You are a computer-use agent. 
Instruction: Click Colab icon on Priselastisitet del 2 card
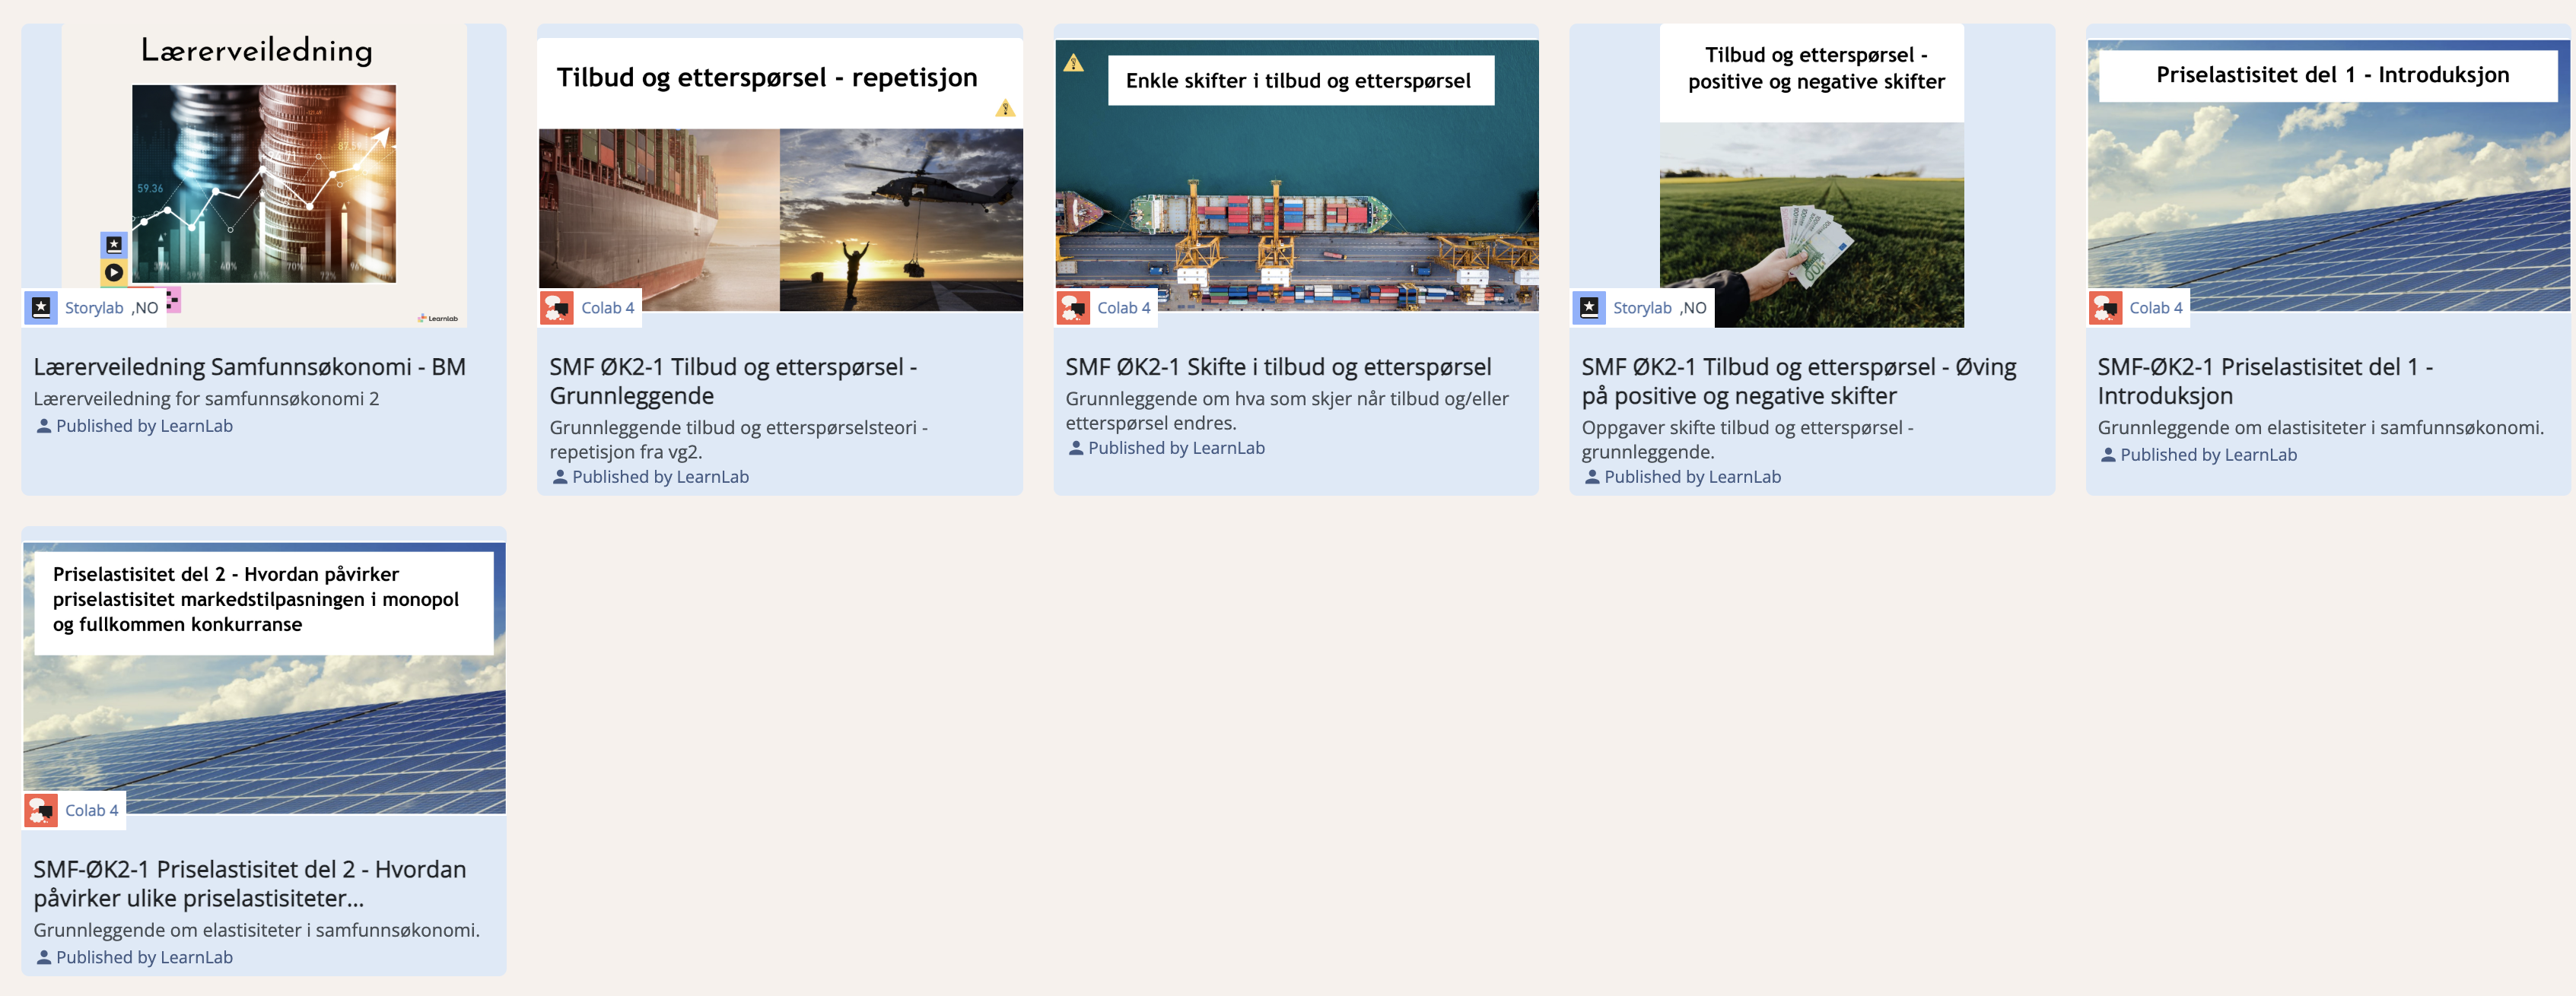pyautogui.click(x=41, y=810)
